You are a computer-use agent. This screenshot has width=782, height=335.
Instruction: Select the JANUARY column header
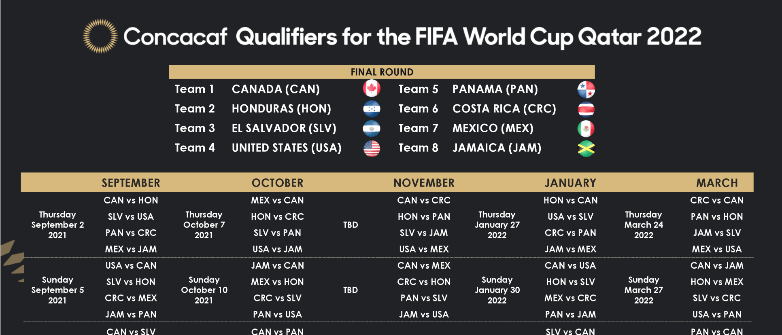tap(570, 183)
